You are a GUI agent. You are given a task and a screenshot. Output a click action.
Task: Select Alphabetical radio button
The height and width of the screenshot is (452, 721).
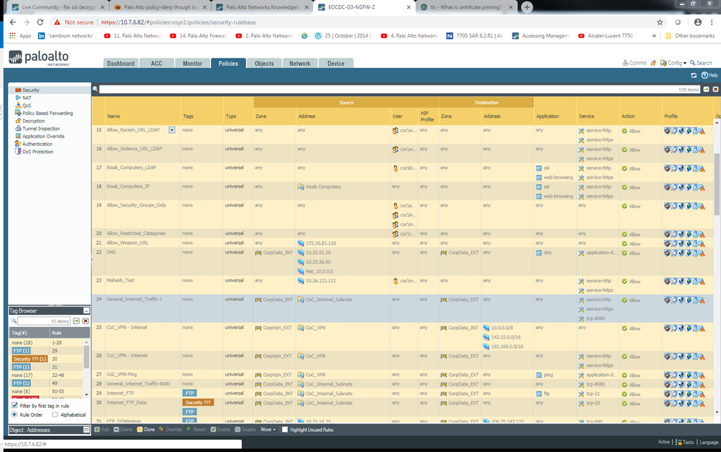coord(55,414)
